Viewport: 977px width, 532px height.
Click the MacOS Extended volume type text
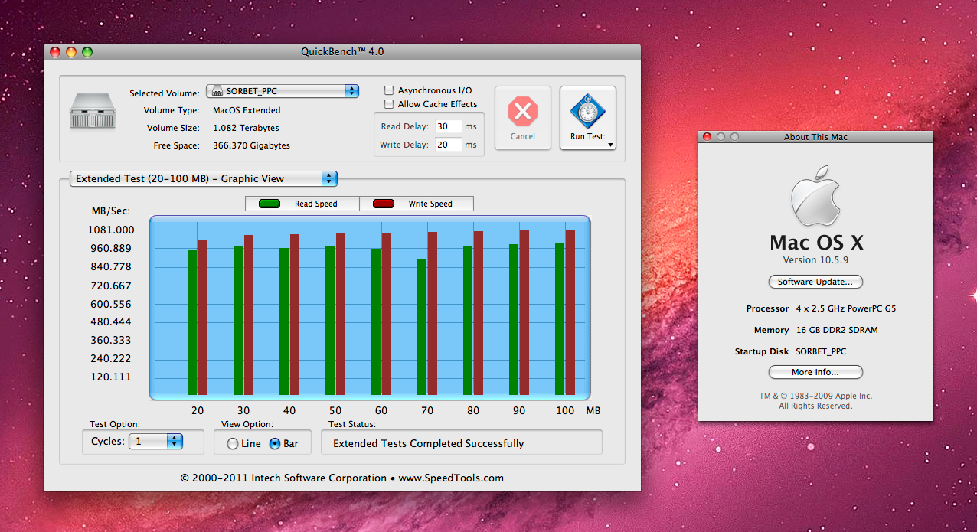(x=247, y=110)
